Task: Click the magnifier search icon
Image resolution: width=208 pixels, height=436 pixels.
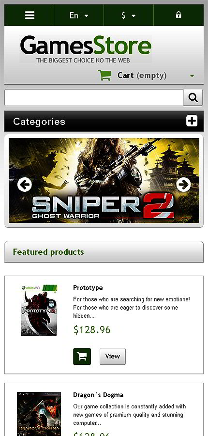Action: tap(193, 97)
